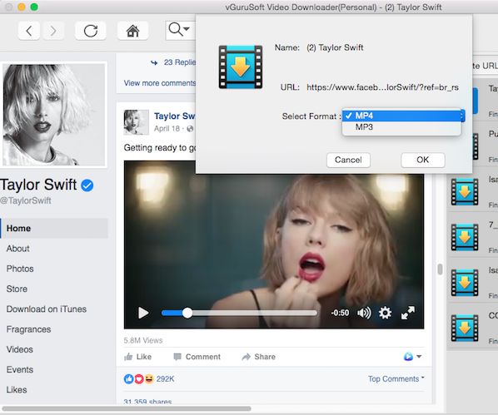Expand video to fullscreen
498x415 pixels.
(x=408, y=313)
